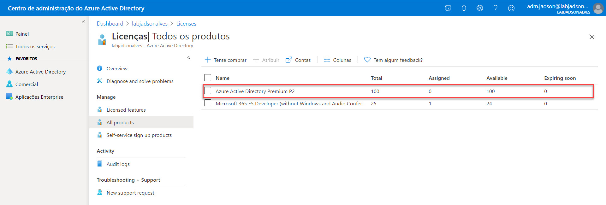Open the Licensed features menu item
Screen dimensions: 606x205
point(126,110)
